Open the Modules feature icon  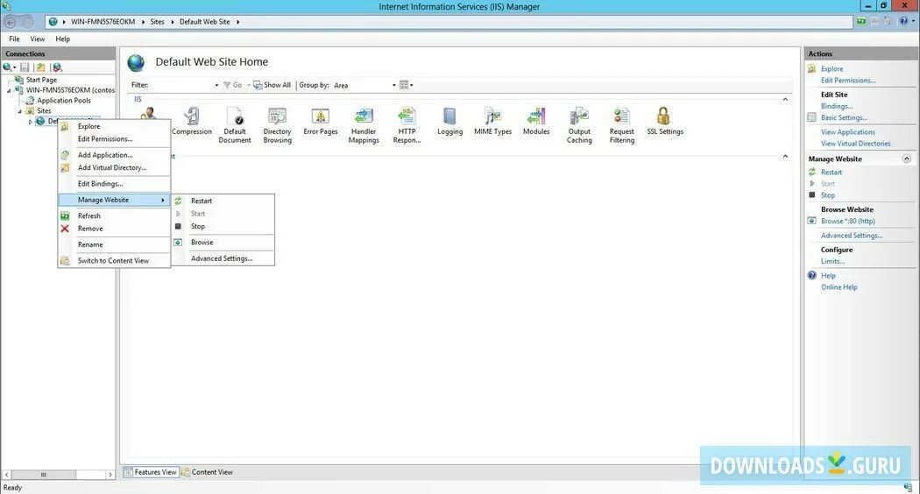coord(536,121)
